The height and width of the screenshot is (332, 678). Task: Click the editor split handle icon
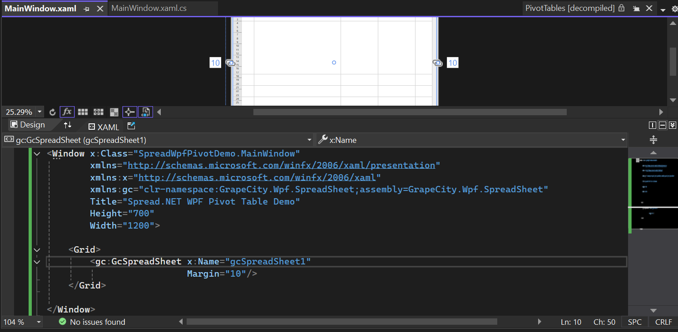pyautogui.click(x=653, y=140)
